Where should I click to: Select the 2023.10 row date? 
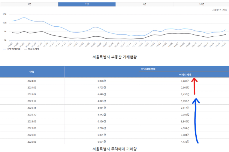(32, 115)
